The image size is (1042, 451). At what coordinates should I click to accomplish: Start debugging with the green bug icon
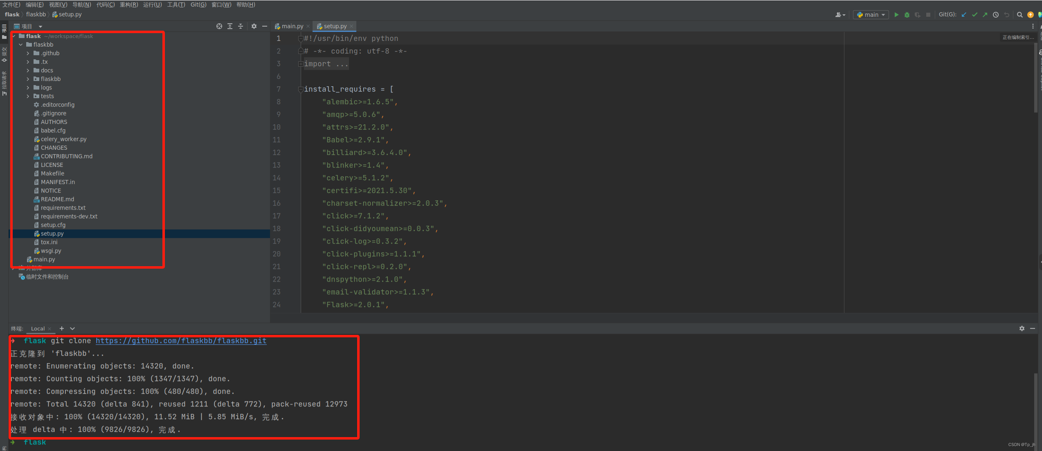click(907, 15)
